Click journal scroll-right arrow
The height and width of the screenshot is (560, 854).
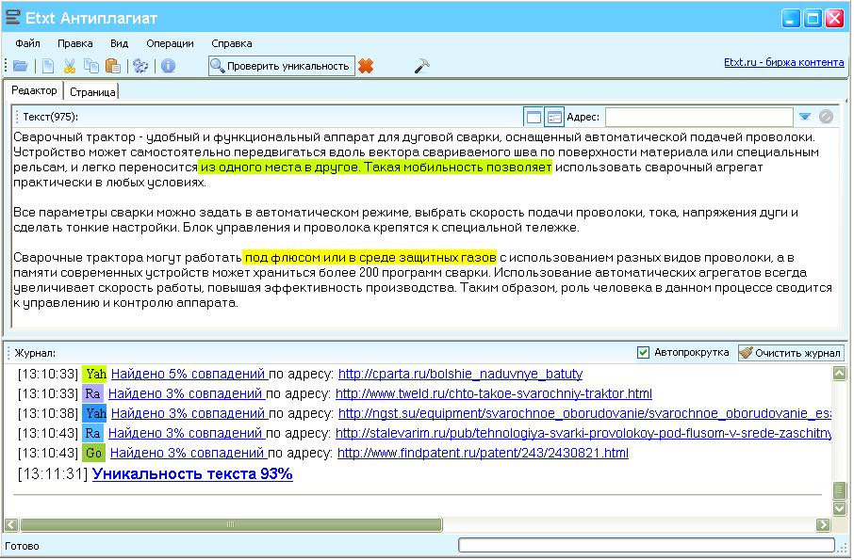click(823, 525)
